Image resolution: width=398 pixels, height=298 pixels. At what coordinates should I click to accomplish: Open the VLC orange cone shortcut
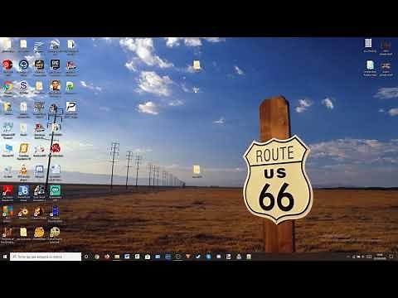coord(23,170)
